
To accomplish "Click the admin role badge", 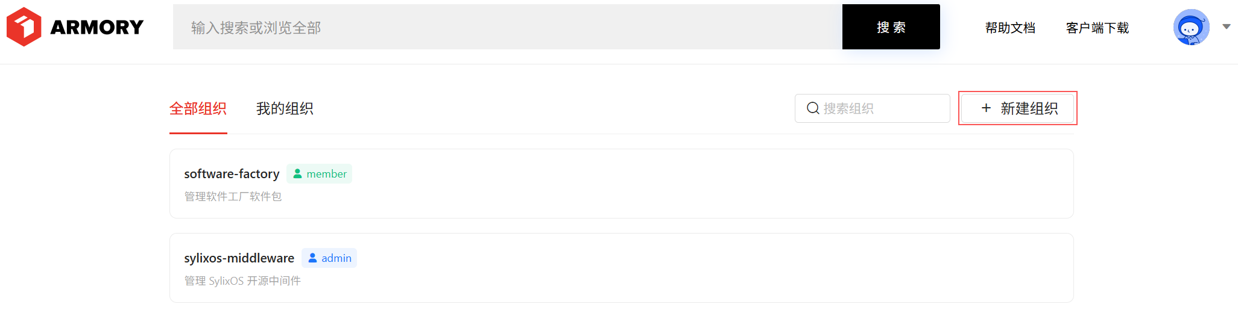I will (x=329, y=258).
